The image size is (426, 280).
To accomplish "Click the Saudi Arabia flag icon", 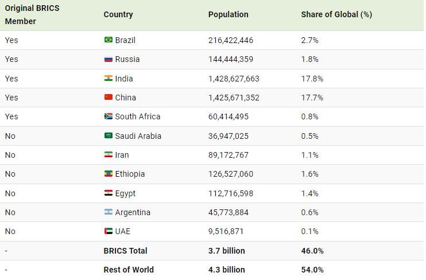I will click(x=109, y=135).
